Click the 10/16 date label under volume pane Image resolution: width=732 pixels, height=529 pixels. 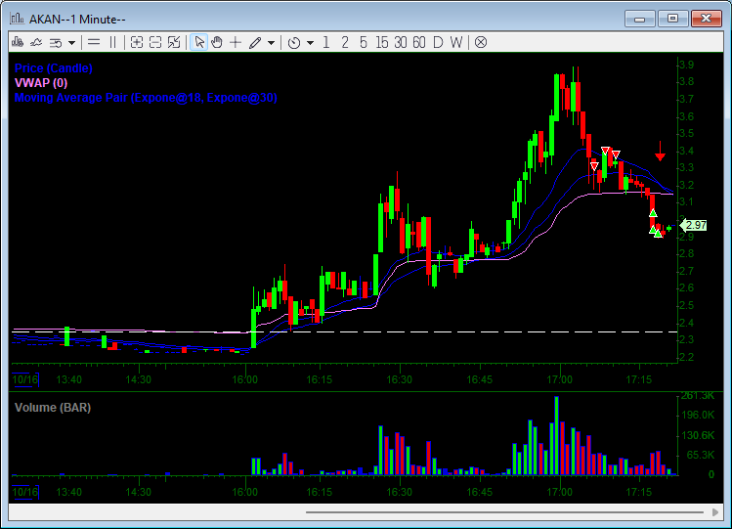click(x=25, y=492)
